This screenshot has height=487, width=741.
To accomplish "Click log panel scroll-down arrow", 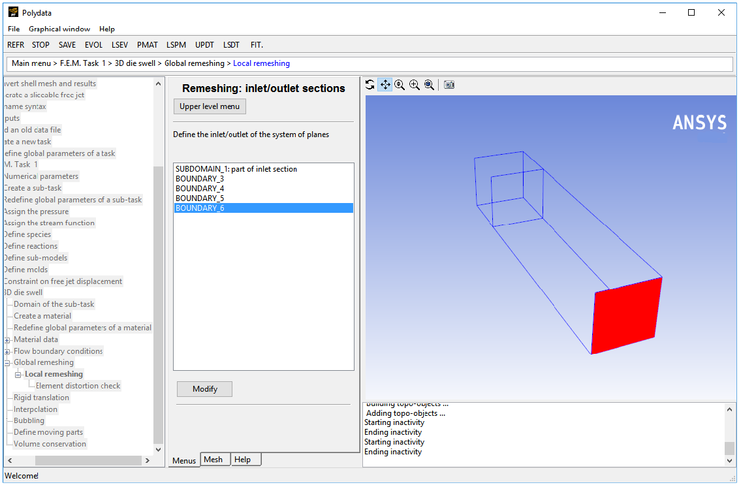I will 730,460.
